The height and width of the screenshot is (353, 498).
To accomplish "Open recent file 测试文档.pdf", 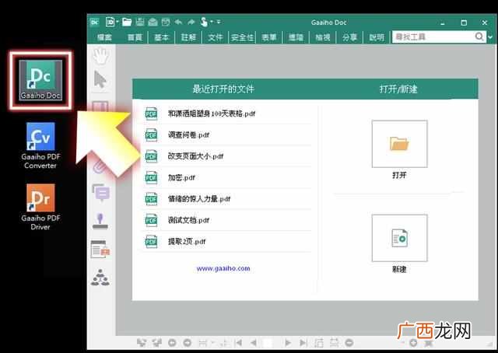I will 226,220.
